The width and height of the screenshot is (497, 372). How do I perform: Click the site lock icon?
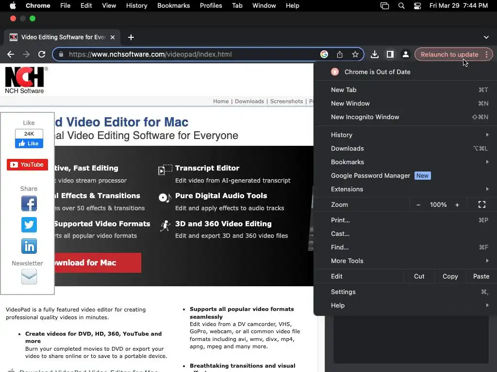click(x=61, y=54)
